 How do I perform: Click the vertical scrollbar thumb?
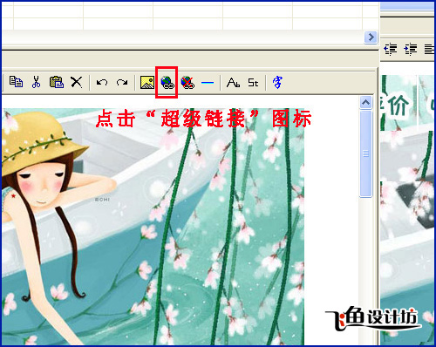pyautogui.click(x=365, y=153)
